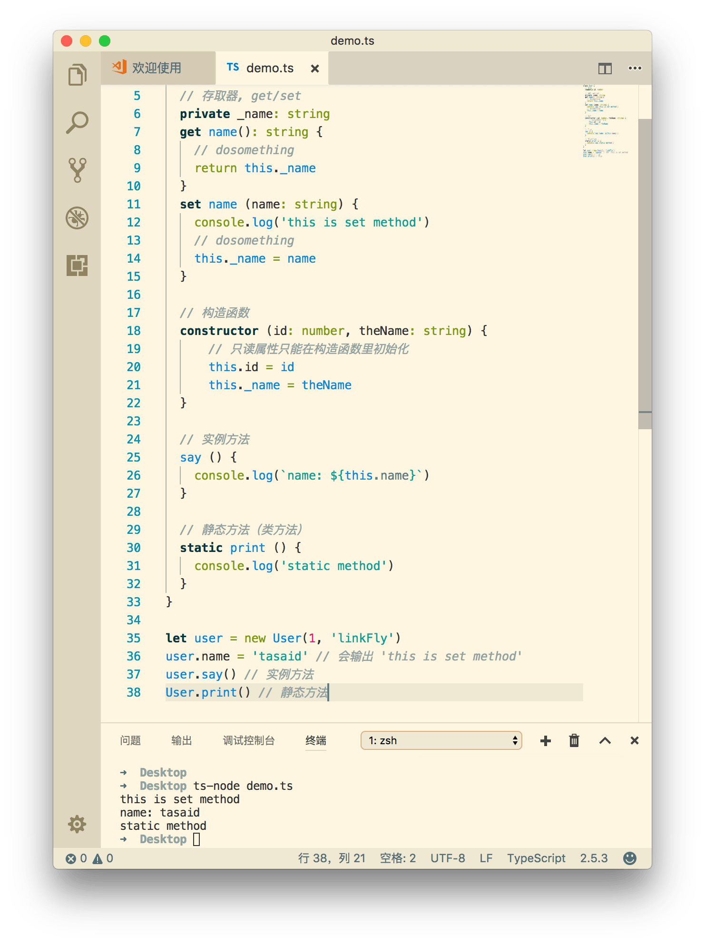Click 'tasaid' string on line 36

pos(280,656)
